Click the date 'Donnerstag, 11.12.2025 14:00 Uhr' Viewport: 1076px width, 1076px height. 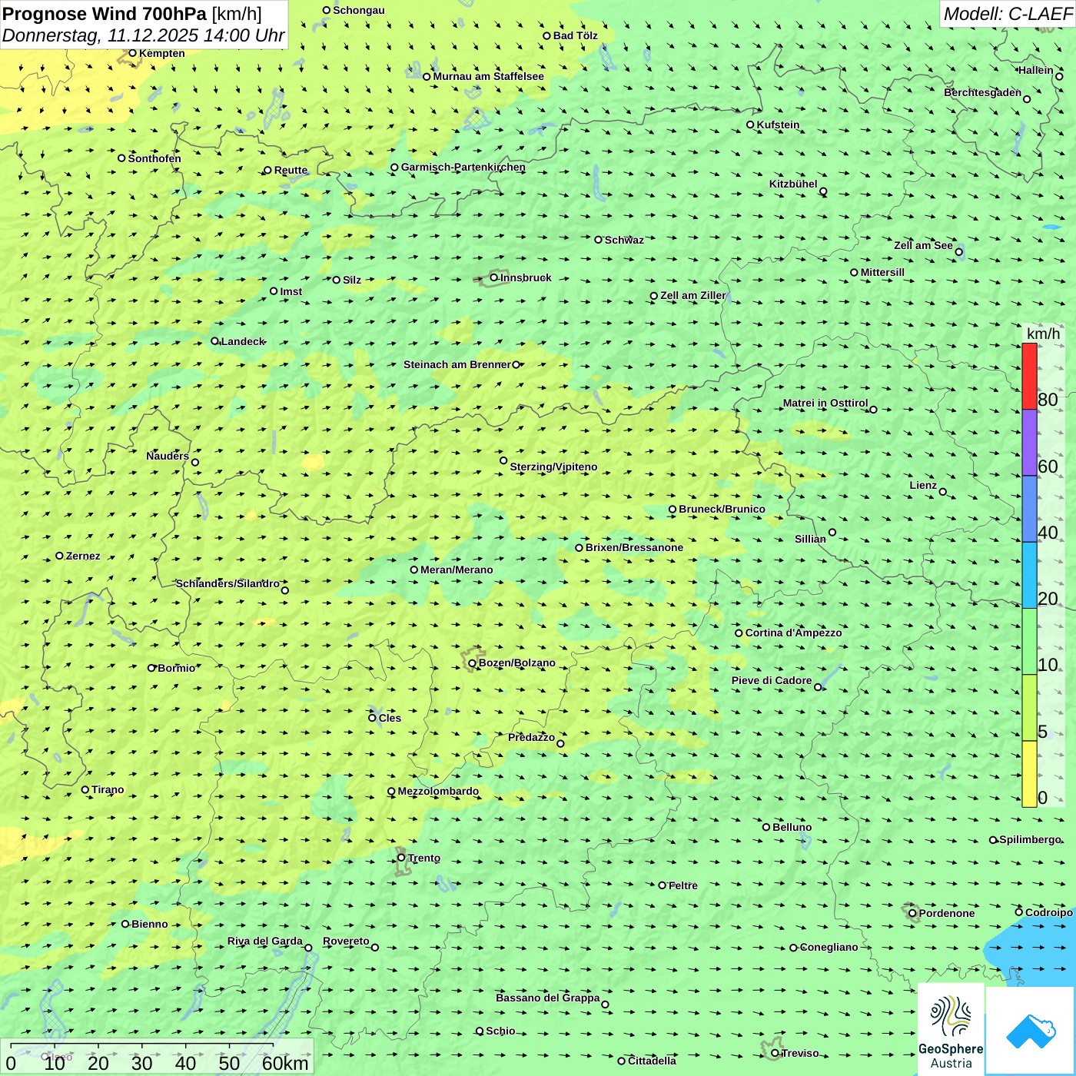(144, 35)
